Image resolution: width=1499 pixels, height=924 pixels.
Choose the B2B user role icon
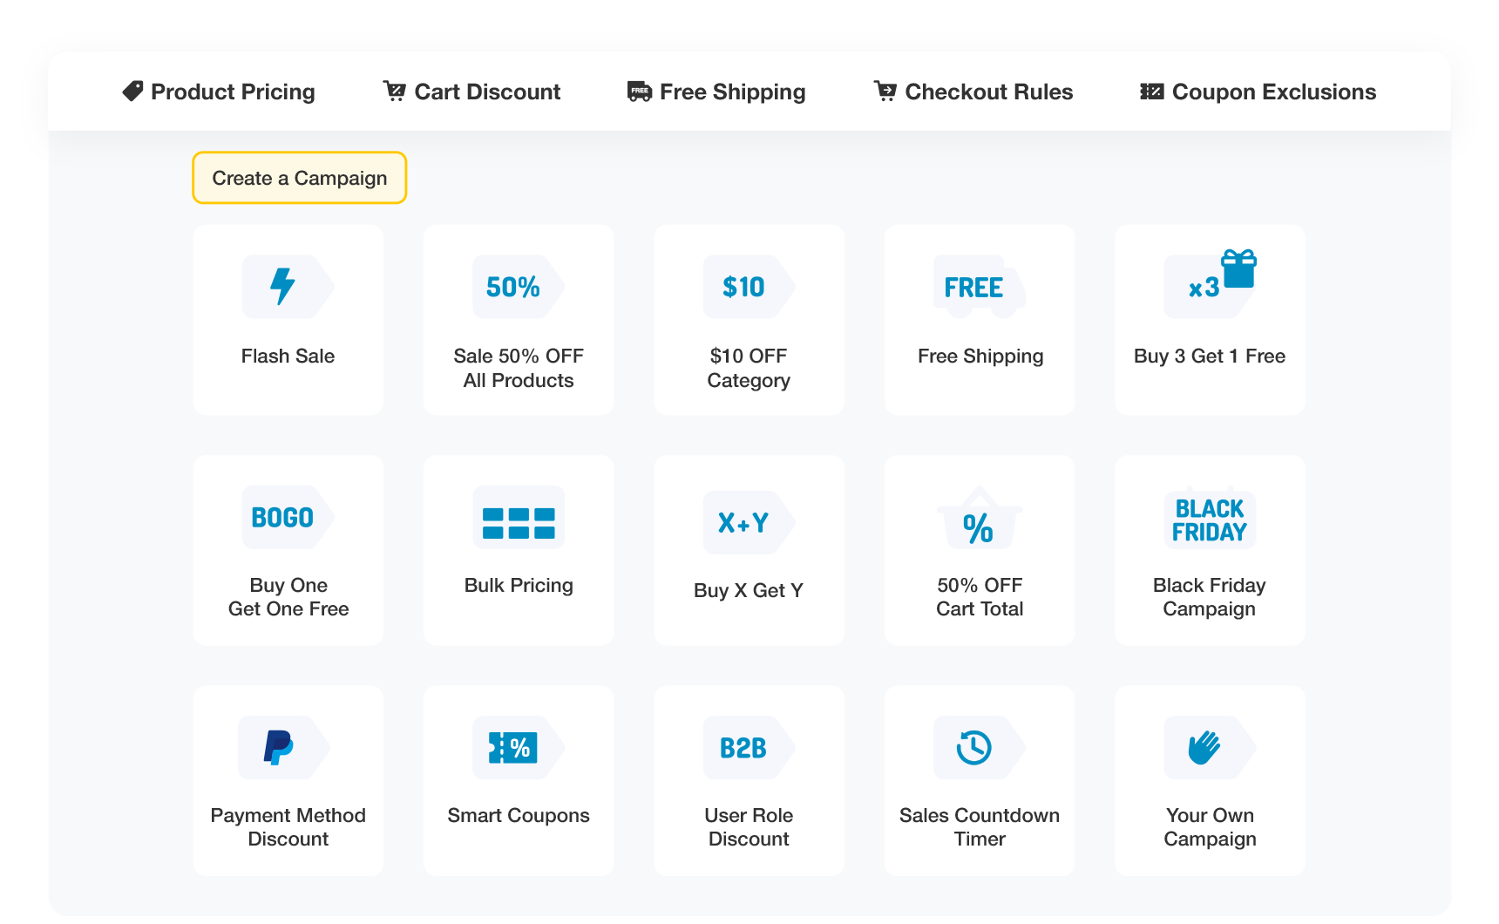748,747
